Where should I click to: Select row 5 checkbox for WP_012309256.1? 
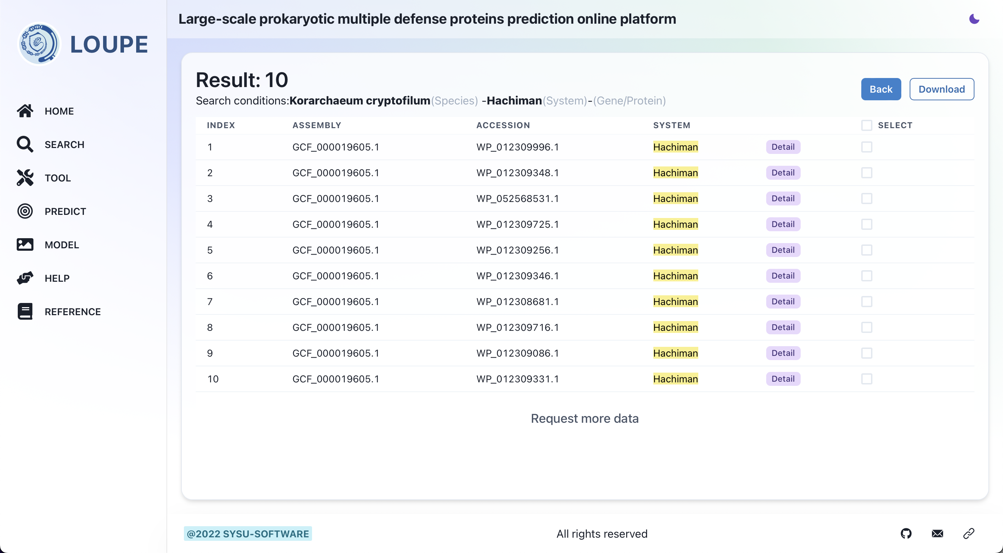(x=866, y=250)
